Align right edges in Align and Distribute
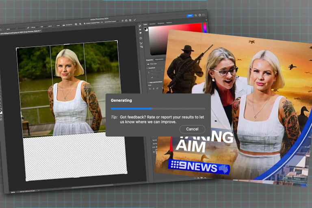Image resolution: width=312 pixels, height=208 pixels. [157, 88]
